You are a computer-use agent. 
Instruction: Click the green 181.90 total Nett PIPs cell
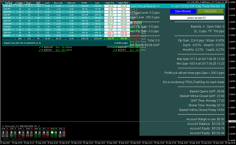pyautogui.click(x=123, y=39)
